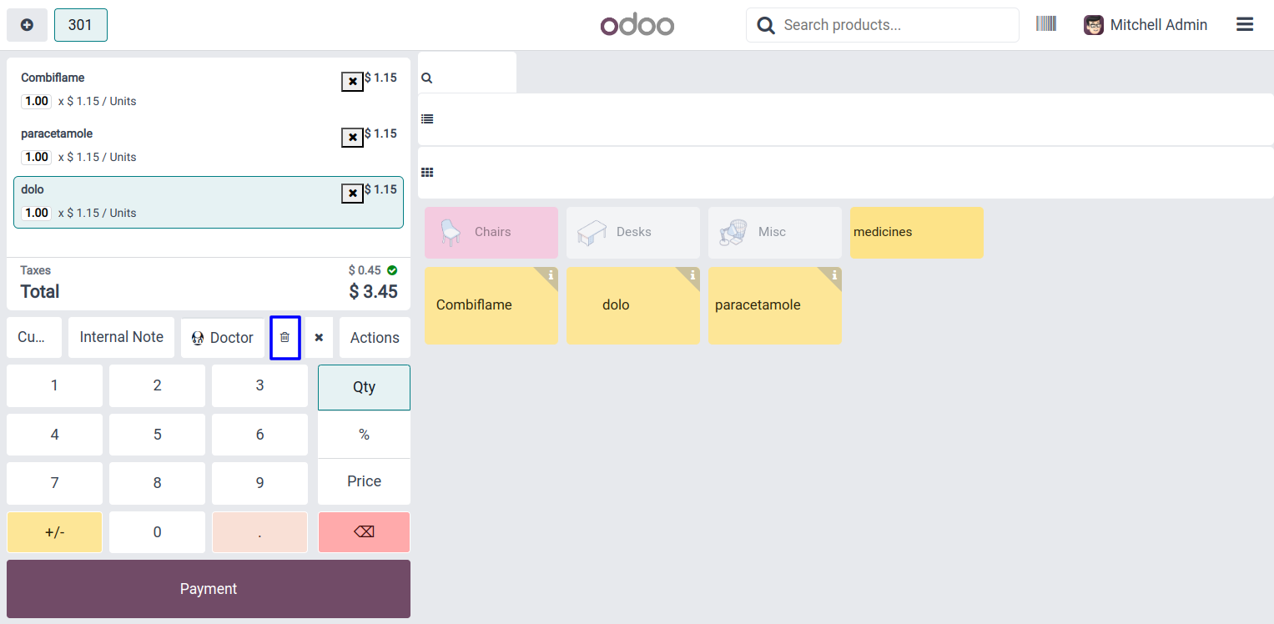Select order tab 301

click(80, 25)
